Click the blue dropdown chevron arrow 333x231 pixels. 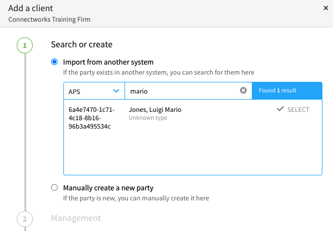[x=116, y=91]
